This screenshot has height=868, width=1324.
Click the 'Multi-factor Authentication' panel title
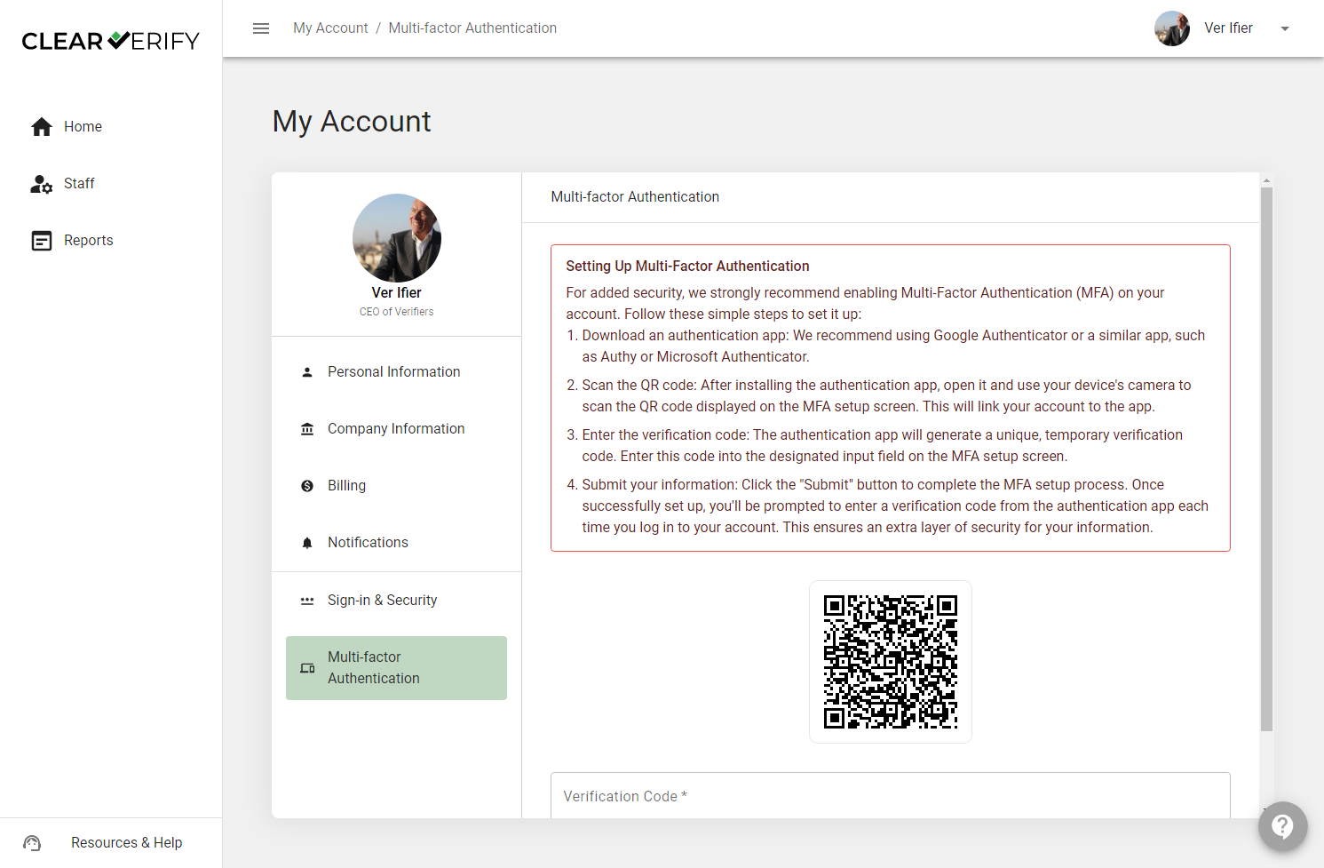click(x=635, y=197)
